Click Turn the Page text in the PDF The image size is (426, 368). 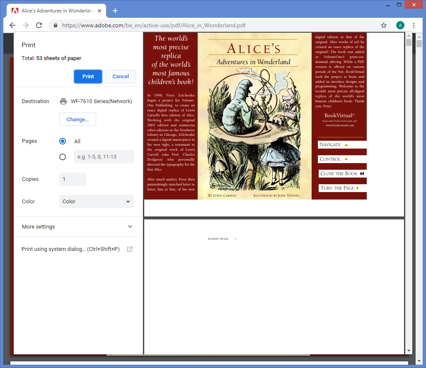[337, 188]
